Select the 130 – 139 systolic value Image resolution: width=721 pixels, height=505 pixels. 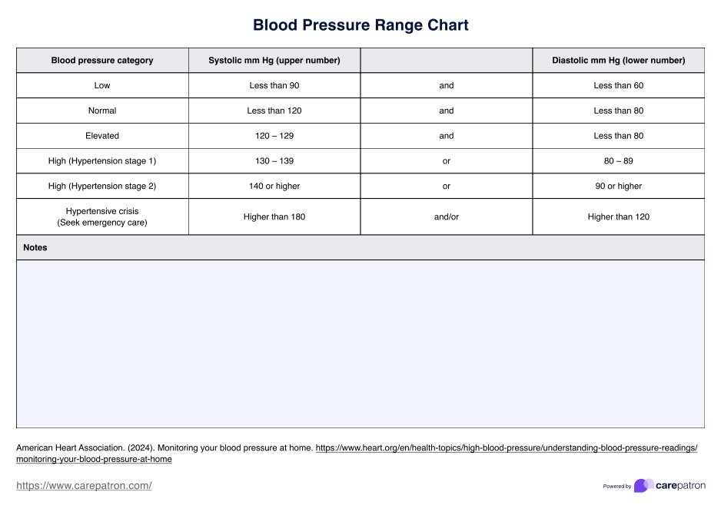[274, 161]
